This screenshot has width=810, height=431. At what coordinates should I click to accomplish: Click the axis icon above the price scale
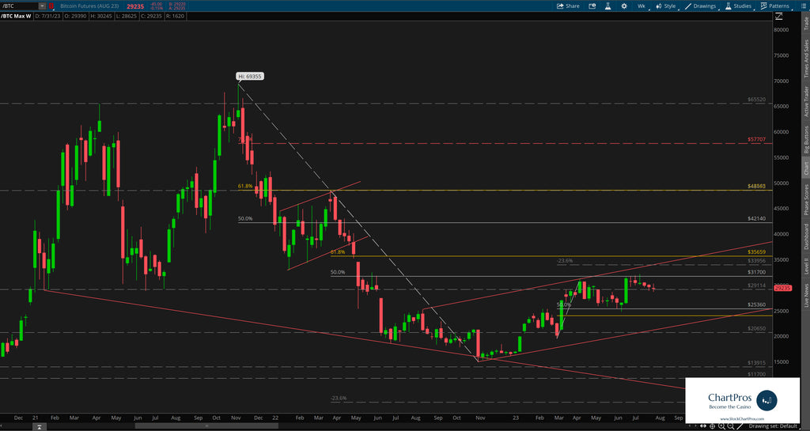pyautogui.click(x=780, y=16)
